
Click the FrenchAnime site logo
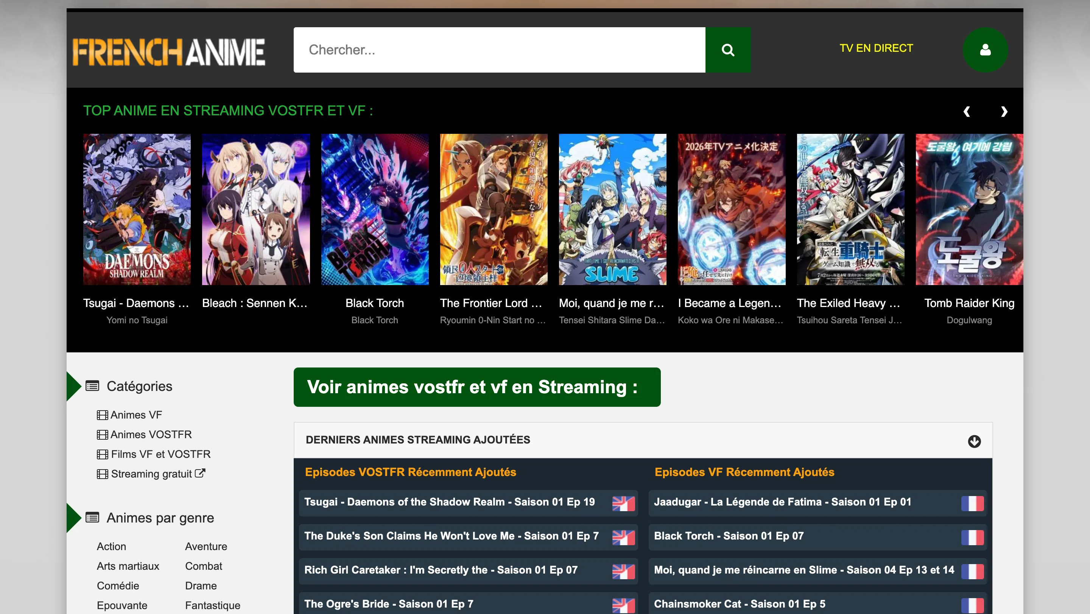tap(169, 52)
